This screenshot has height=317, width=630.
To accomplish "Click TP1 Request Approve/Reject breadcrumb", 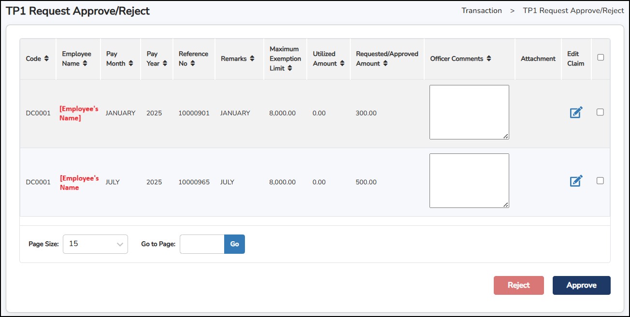I will tap(573, 11).
